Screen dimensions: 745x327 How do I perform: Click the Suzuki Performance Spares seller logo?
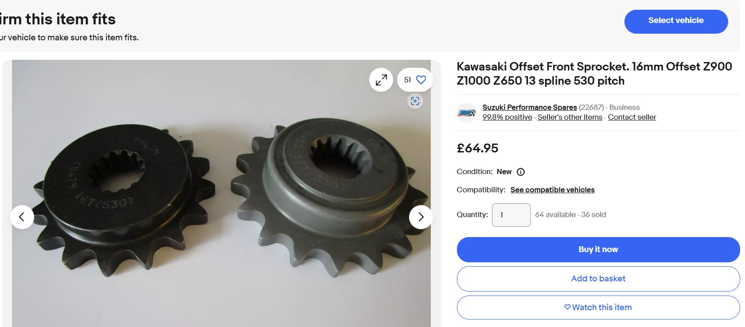tap(467, 113)
